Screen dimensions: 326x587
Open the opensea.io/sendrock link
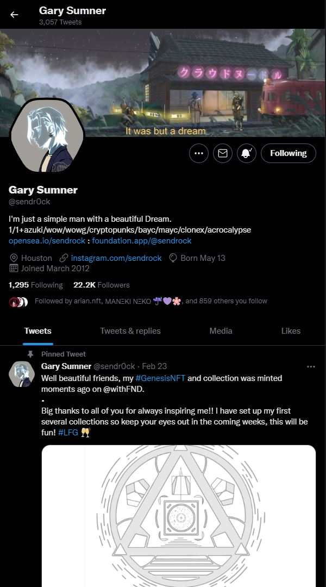(47, 241)
